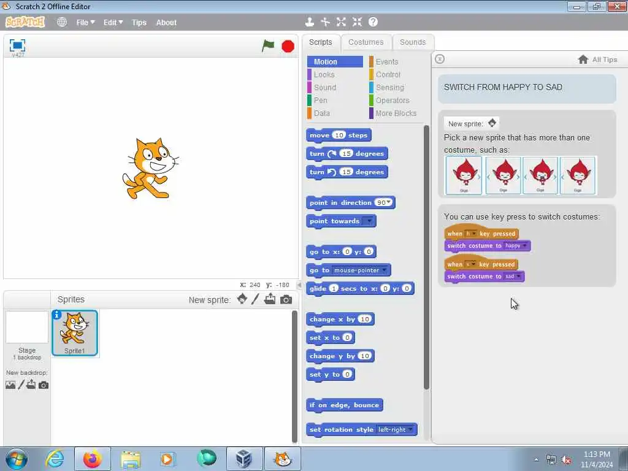The image size is (628, 471).
Task: Select the Sprite1 thumbnail
Action: pyautogui.click(x=74, y=333)
